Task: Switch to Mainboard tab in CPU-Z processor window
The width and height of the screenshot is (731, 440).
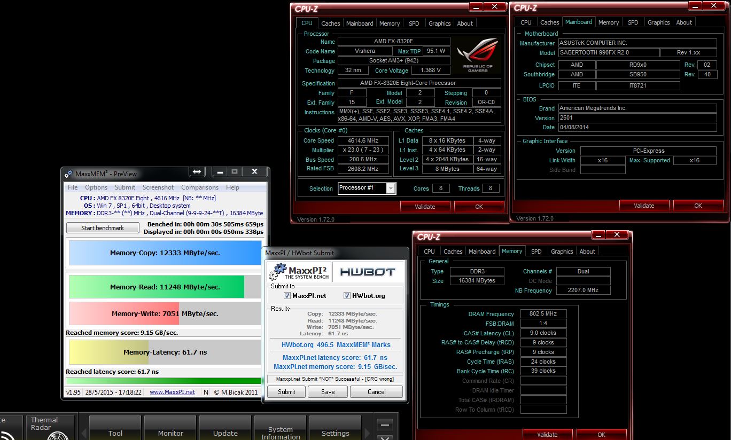Action: (360, 23)
